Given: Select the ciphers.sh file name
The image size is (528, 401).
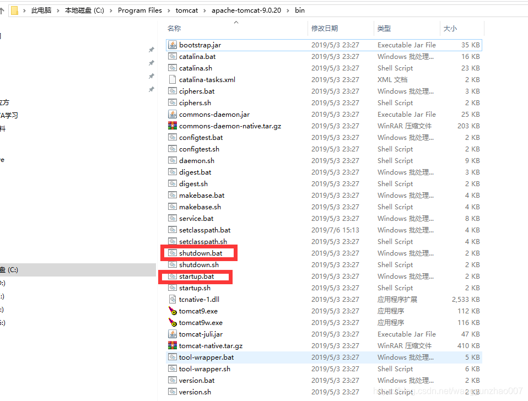Looking at the screenshot, I should point(195,102).
